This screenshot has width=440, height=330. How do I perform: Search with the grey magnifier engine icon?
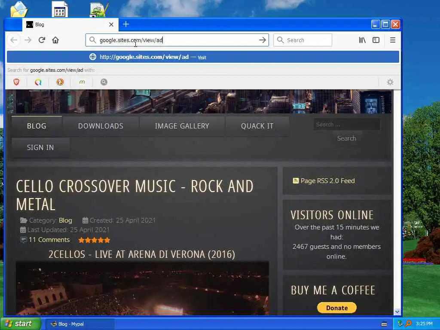tap(104, 82)
